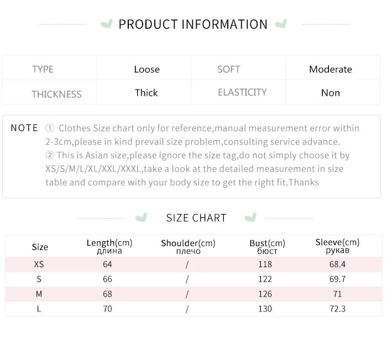Select the SIZE CHART heading
This screenshot has width=387, height=338.
[196, 218]
